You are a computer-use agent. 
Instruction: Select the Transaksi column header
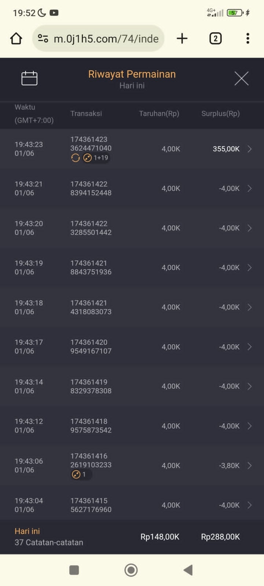[86, 114]
